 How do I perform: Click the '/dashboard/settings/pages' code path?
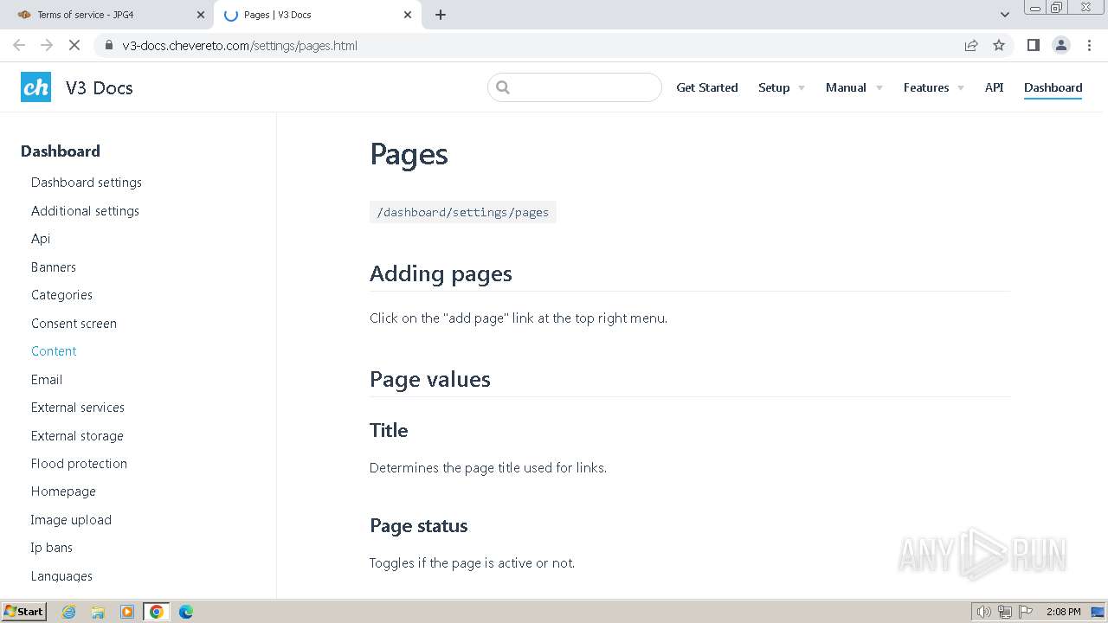(x=463, y=212)
